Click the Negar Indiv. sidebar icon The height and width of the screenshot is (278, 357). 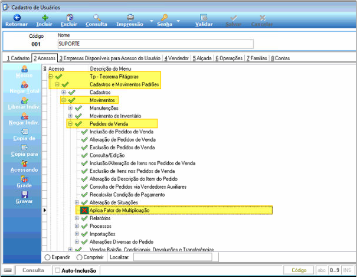point(24,116)
